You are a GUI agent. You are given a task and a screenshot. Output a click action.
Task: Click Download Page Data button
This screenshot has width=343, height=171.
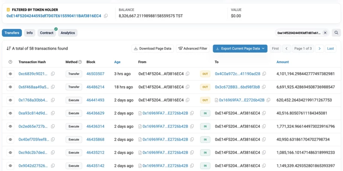point(153,48)
